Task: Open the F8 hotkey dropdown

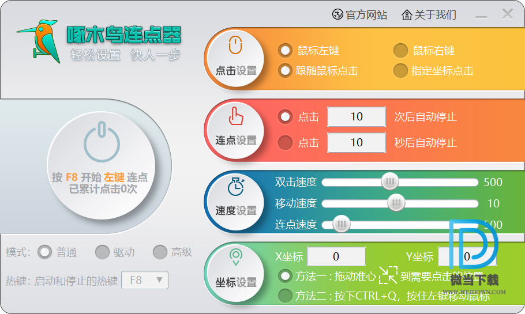Action: 145,281
